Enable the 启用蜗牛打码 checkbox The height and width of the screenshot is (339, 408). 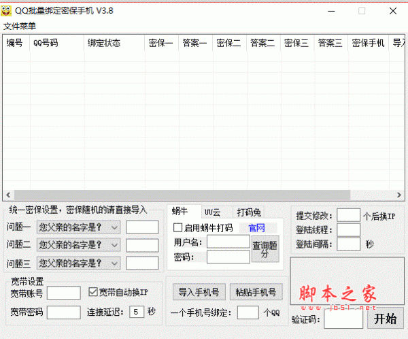click(x=178, y=227)
